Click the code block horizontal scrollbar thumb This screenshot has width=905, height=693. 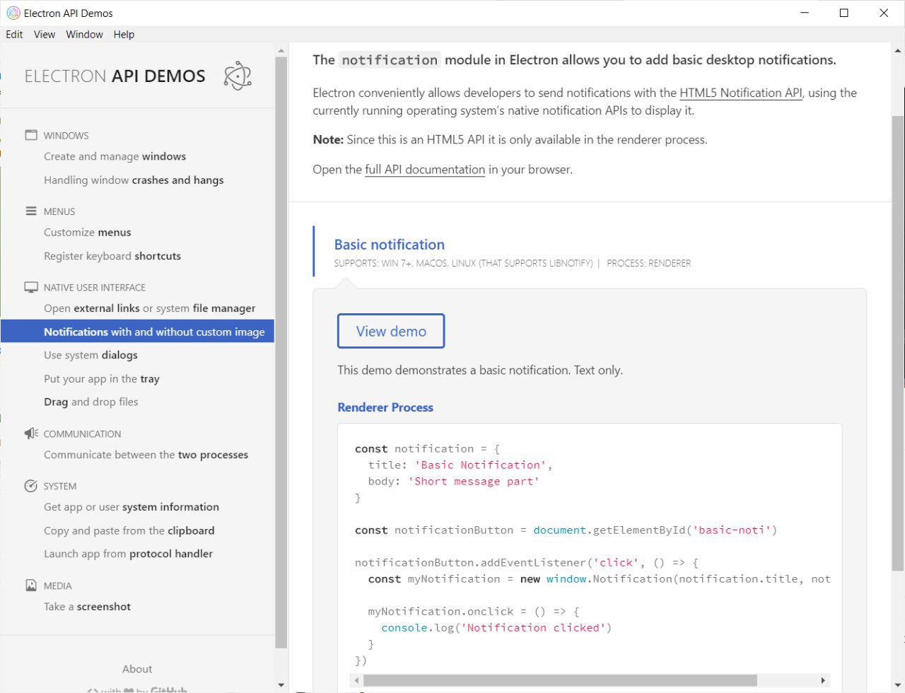pos(560,680)
